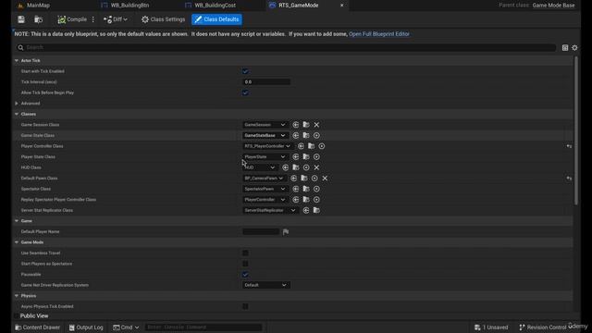The image size is (592, 333).
Task: Click the Tick Interval value field
Action: (x=266, y=82)
